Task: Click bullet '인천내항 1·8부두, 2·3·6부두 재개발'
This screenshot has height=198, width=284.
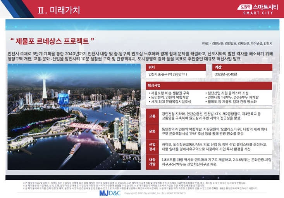Action: pos(232,97)
